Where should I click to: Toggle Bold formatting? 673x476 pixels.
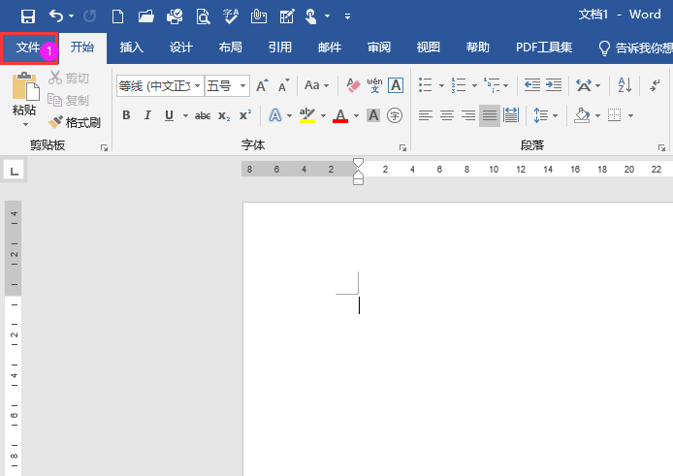tap(126, 116)
